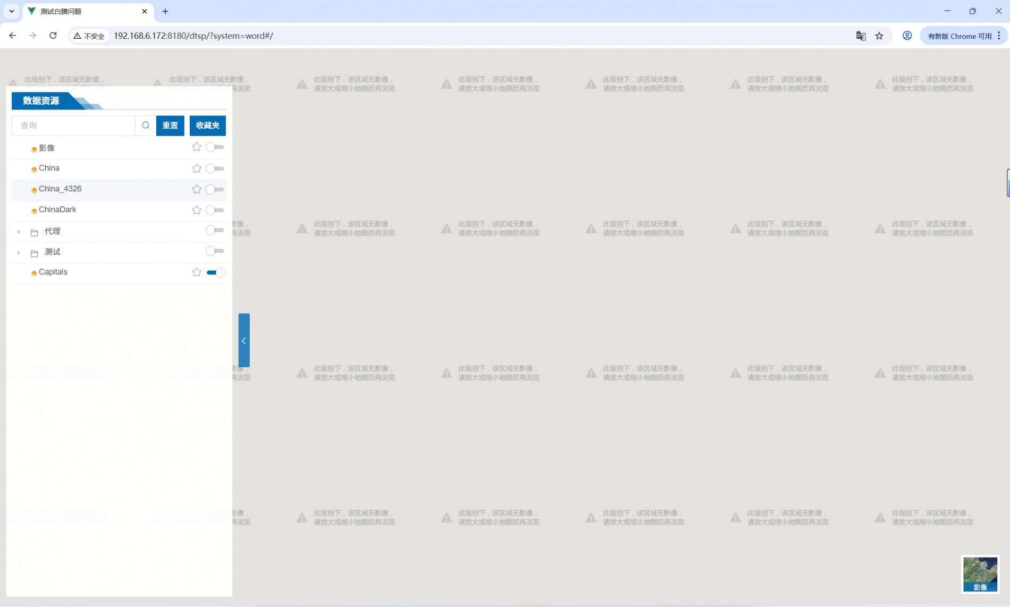Screen dimensions: 1010x607
Task: Enable the 影像 layer toggle
Action: [x=215, y=147]
